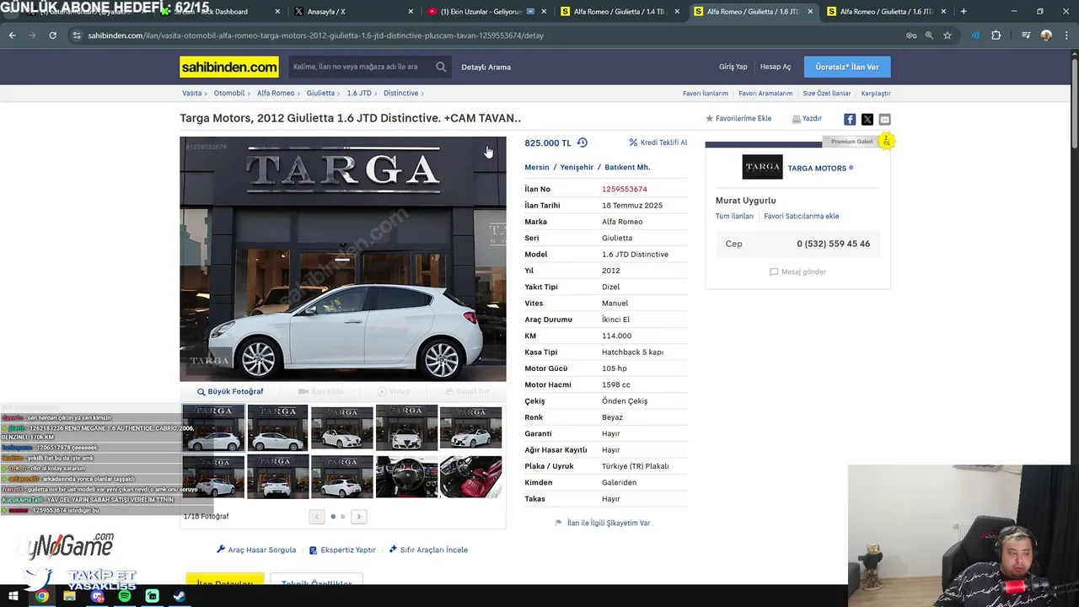Open Size Özel İlanlar link
Viewport: 1079px width, 607px height.
click(x=826, y=94)
